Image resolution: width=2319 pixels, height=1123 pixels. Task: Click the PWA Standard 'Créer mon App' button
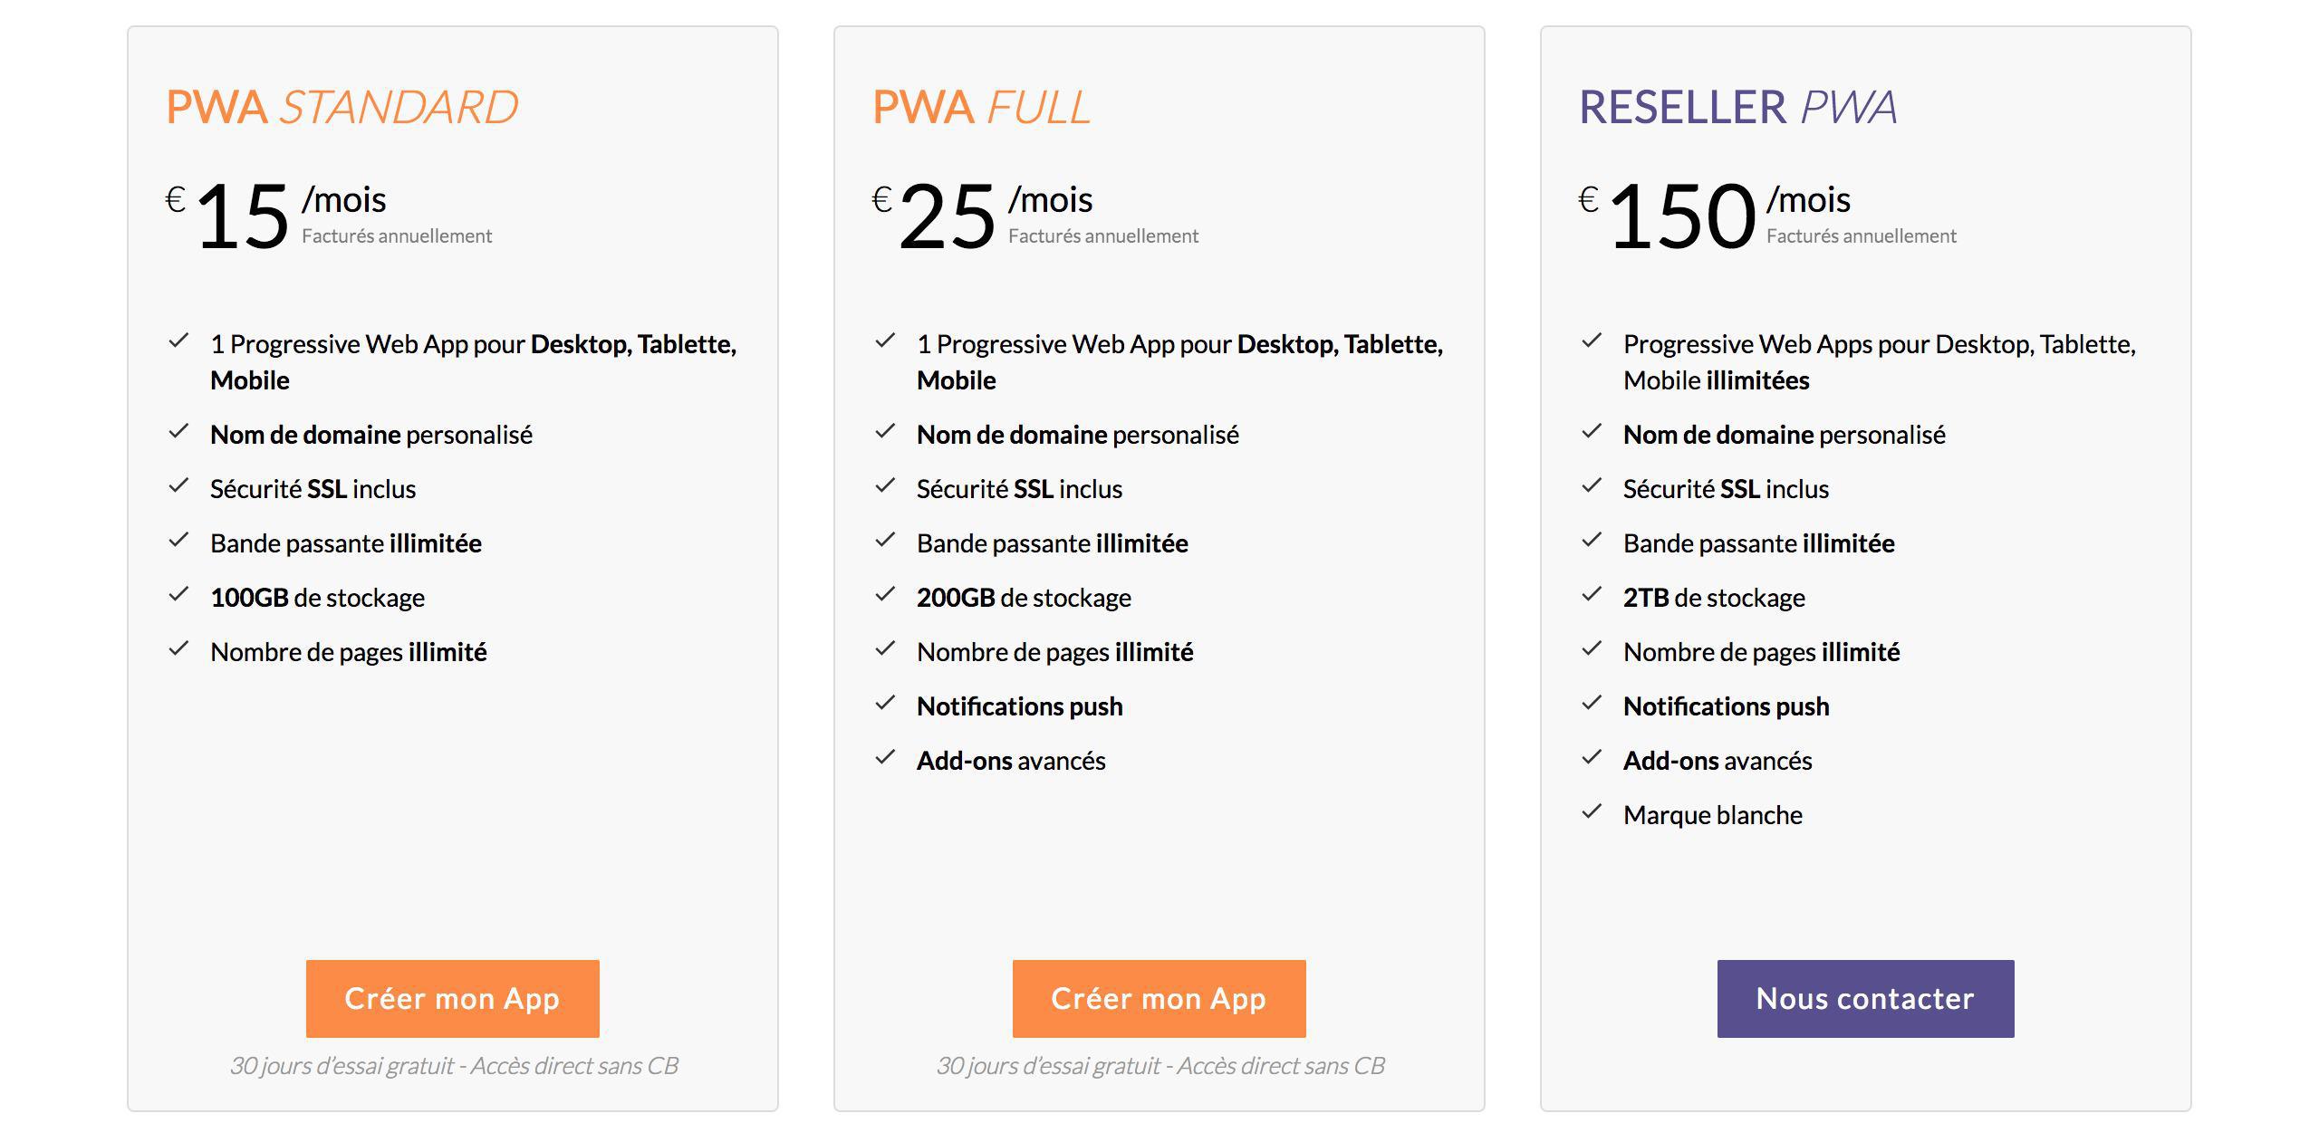tap(452, 998)
